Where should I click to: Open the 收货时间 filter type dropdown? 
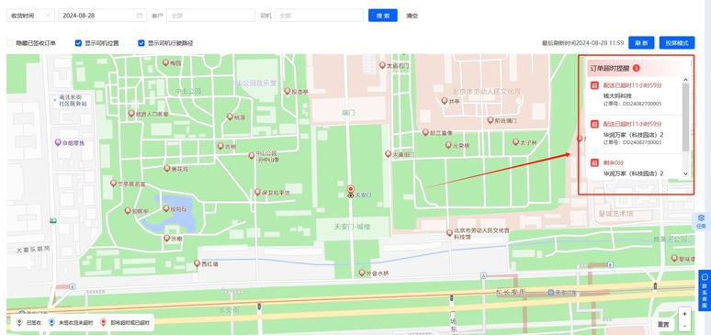30,16
